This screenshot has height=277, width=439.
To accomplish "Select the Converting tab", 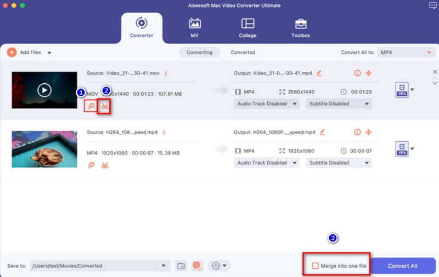I will (x=199, y=52).
